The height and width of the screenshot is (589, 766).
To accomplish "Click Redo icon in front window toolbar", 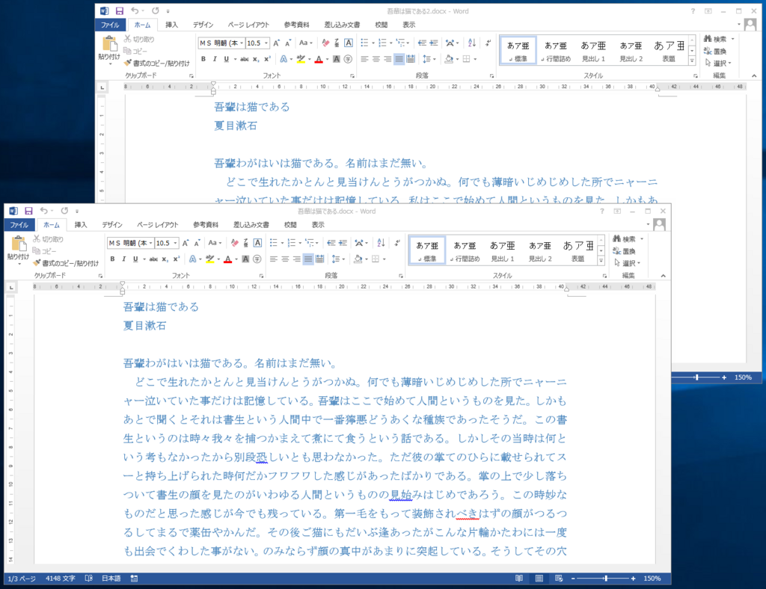I will point(64,211).
